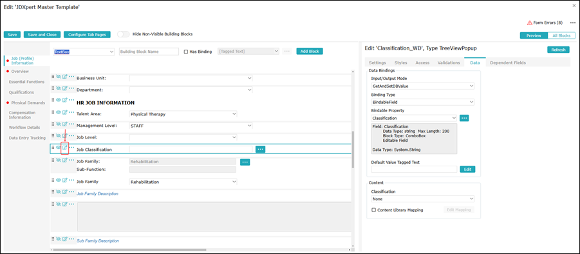Switch to the Settings tab

[x=377, y=63]
